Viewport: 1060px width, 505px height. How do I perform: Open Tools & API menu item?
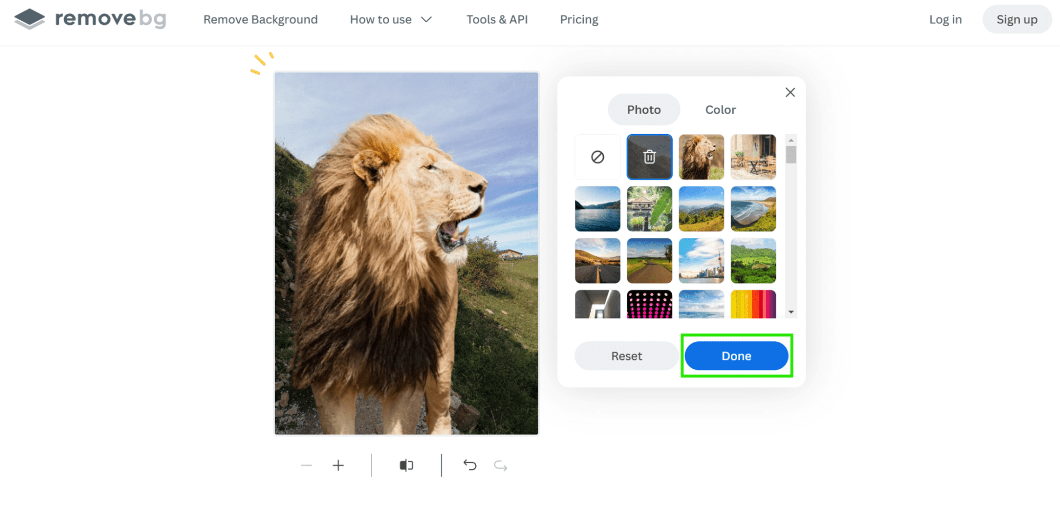[x=497, y=20]
